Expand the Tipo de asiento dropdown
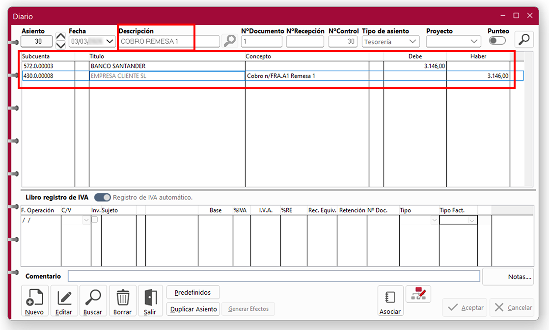The image size is (549, 330). click(412, 42)
